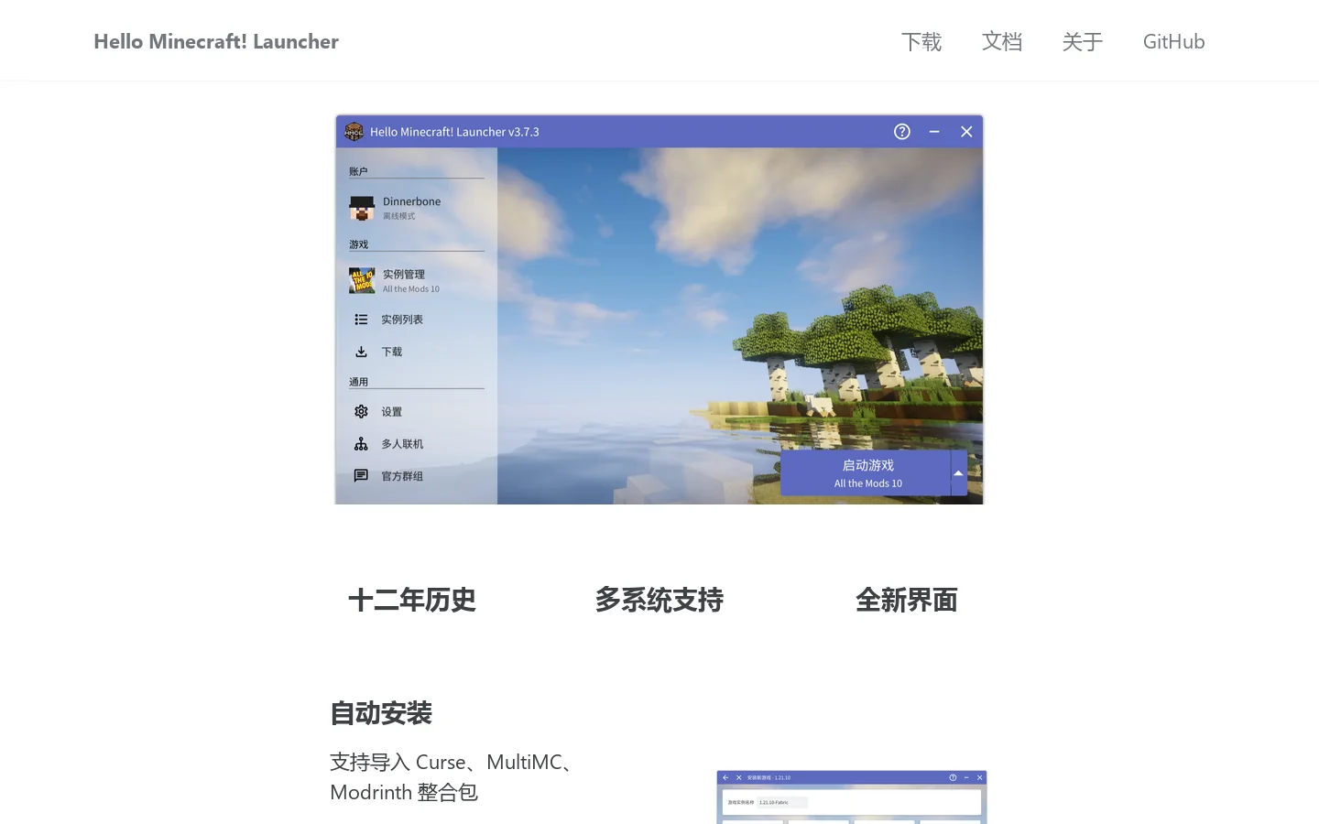Click the Hello Minecraft! Launcher v3.7.3 title text
Image resolution: width=1319 pixels, height=824 pixels.
click(x=454, y=132)
